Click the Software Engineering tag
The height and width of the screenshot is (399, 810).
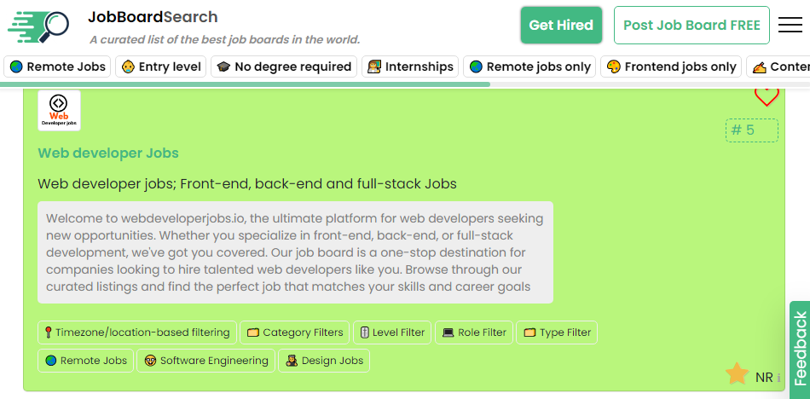point(206,361)
